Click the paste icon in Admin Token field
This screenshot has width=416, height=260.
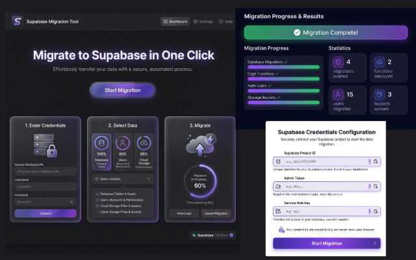click(376, 187)
